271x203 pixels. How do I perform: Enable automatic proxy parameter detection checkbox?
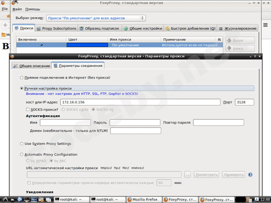click(29, 183)
